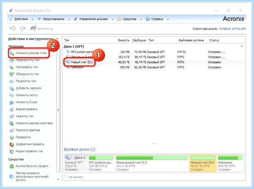Open the Управление дисками menu
Viewport: 254px width, 189px height.
(x=94, y=19)
